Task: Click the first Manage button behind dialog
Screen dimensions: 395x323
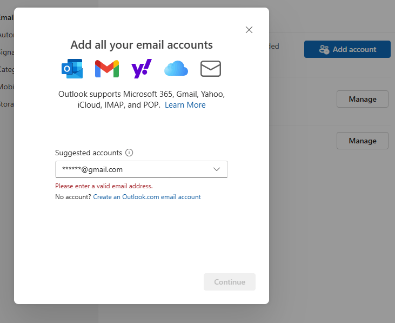Action: point(362,99)
